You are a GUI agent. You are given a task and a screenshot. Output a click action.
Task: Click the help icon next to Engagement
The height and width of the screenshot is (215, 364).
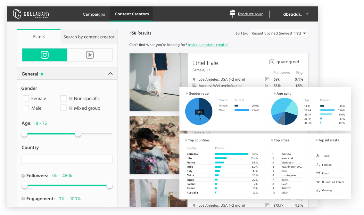[x=23, y=199]
